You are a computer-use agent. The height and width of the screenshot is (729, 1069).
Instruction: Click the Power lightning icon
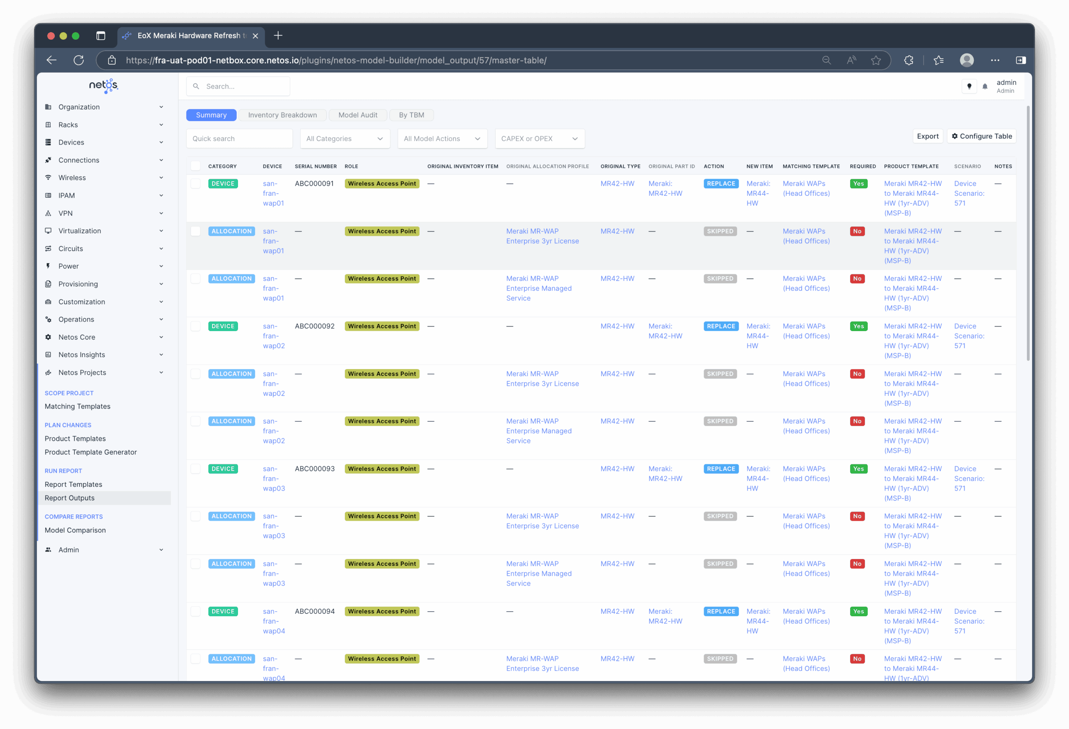pyautogui.click(x=48, y=266)
